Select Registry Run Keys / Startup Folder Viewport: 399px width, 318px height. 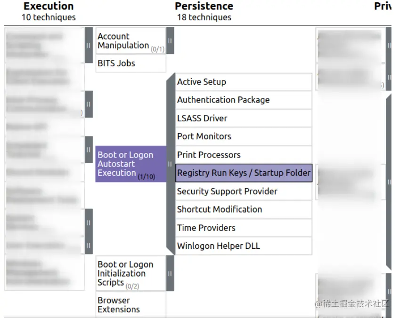pos(244,173)
